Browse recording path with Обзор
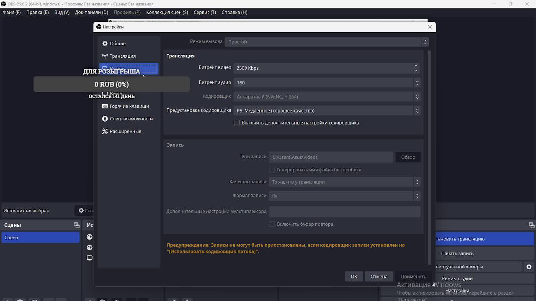The width and height of the screenshot is (536, 301). click(x=408, y=157)
